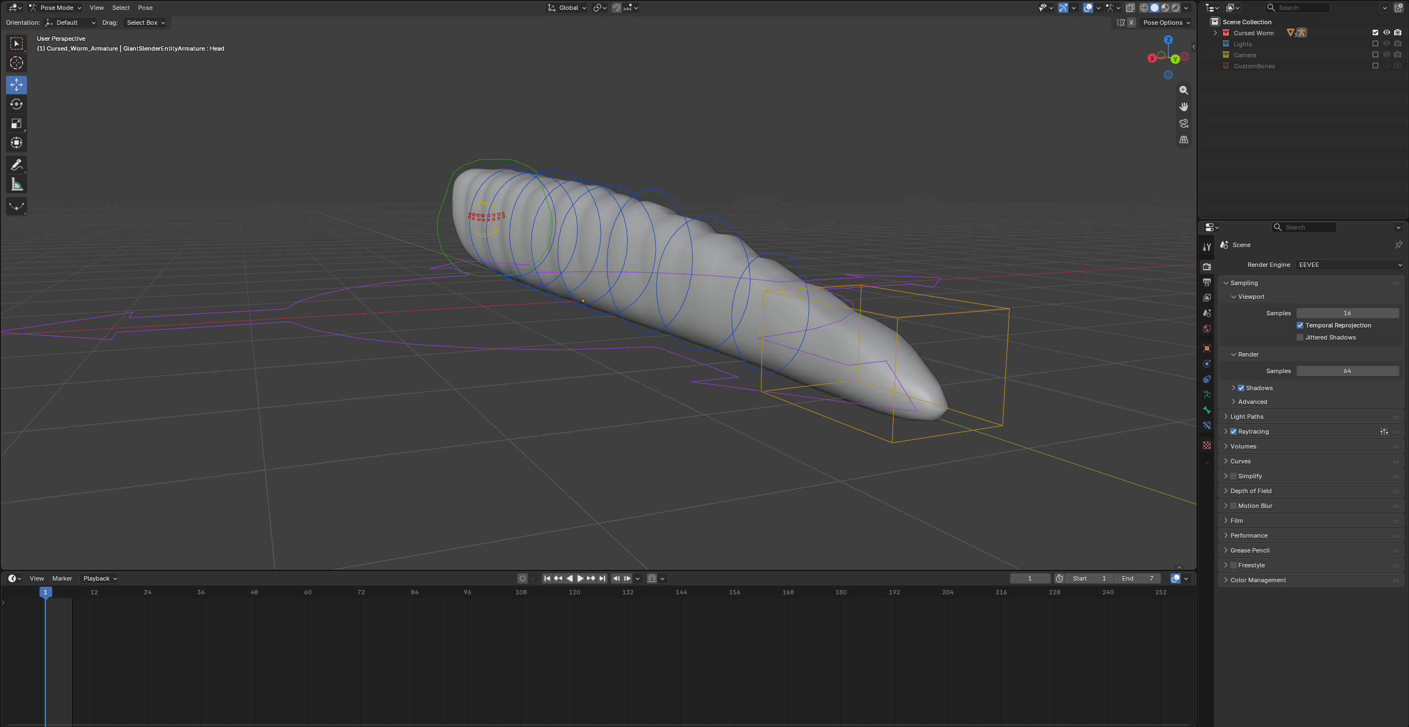Enable Jittered Shadows checkbox
Screen dimensions: 1409x727
(1299, 337)
